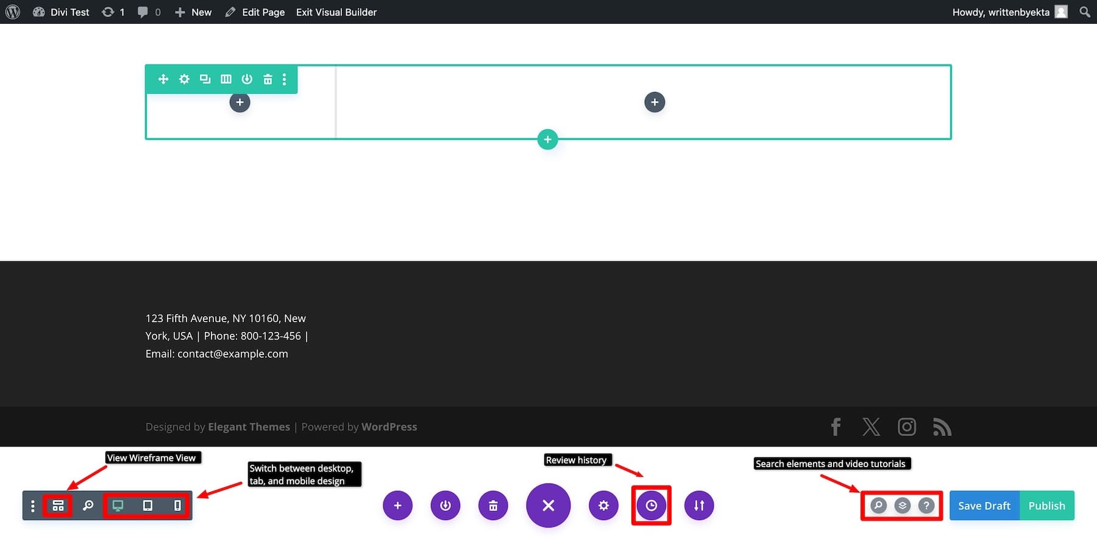The height and width of the screenshot is (539, 1097).
Task: Save row to library icon
Action: pyautogui.click(x=247, y=79)
